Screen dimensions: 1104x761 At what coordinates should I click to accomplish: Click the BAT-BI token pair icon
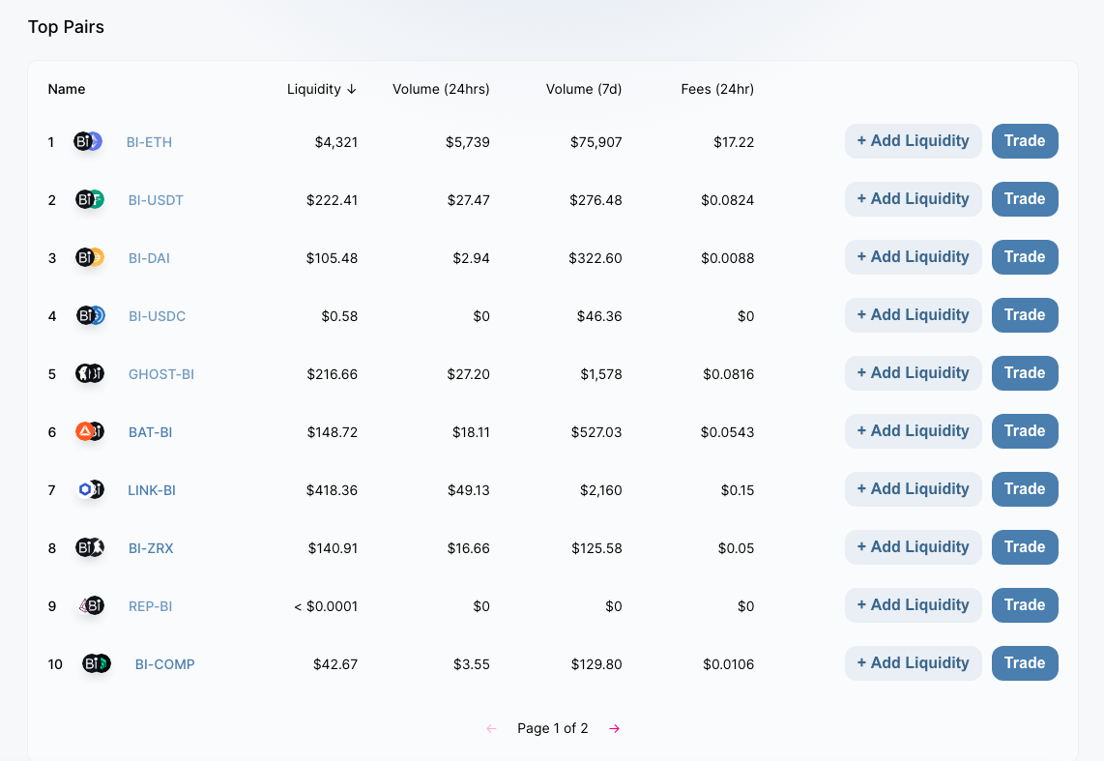click(x=89, y=431)
